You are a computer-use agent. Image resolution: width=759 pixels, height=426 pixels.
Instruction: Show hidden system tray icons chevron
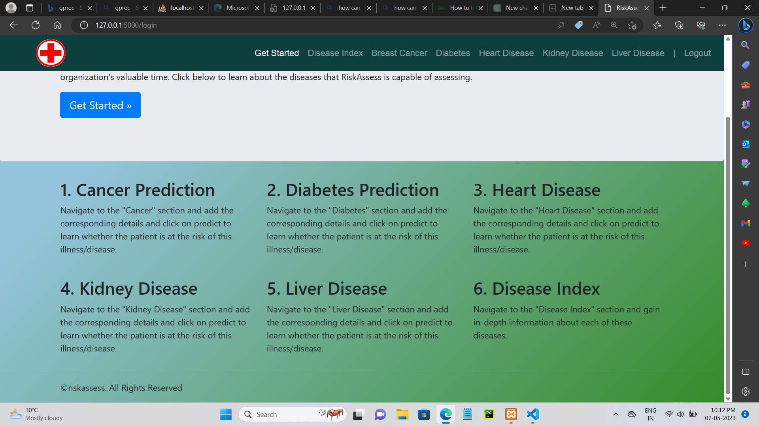coord(616,414)
